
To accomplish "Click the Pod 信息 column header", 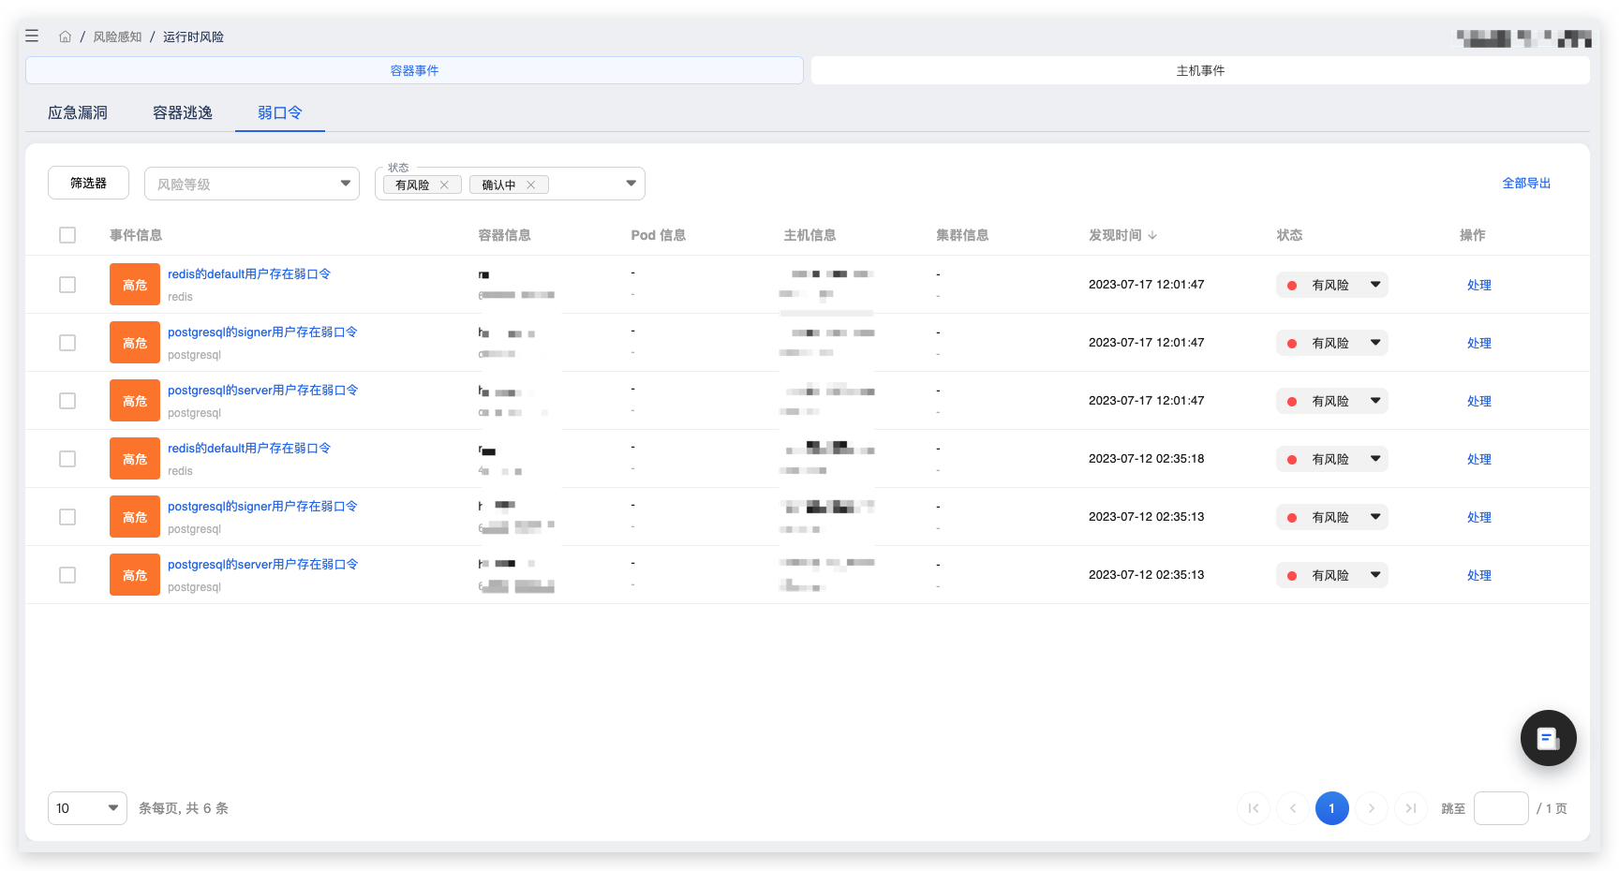I will [659, 235].
